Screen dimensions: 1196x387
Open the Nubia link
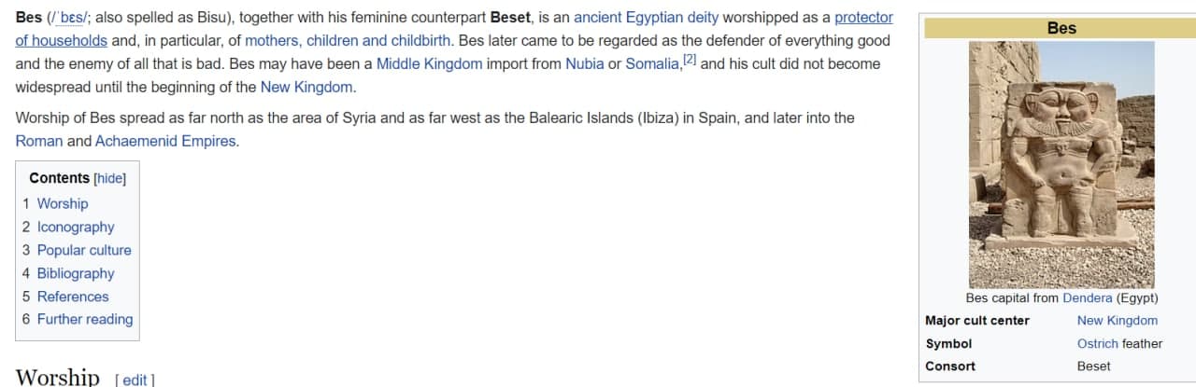pyautogui.click(x=585, y=64)
